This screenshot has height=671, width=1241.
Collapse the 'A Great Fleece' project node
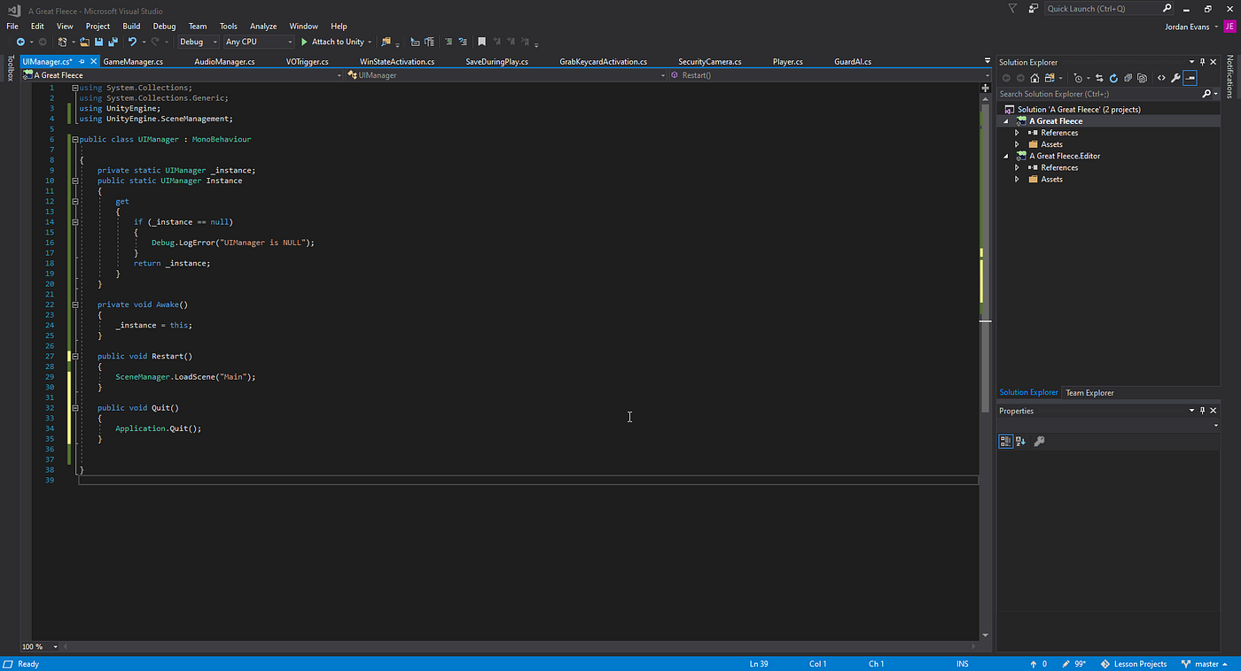click(x=1005, y=120)
